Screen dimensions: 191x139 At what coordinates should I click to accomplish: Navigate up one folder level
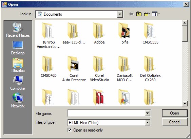pyautogui.click(x=139, y=14)
